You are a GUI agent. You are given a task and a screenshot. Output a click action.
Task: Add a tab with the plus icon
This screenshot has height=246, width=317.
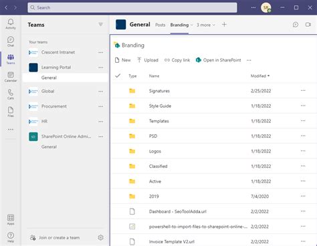224,25
